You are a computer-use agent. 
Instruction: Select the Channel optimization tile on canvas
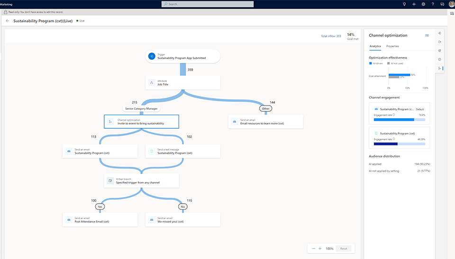pyautogui.click(x=141, y=122)
